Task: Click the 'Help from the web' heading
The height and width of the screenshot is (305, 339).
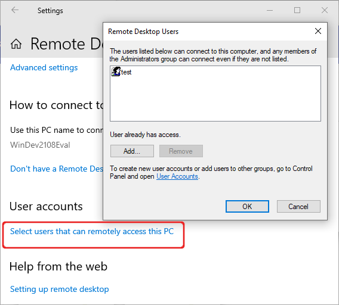Action: coord(58,266)
